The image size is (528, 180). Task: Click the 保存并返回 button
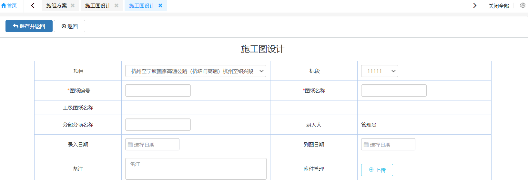[x=29, y=26]
